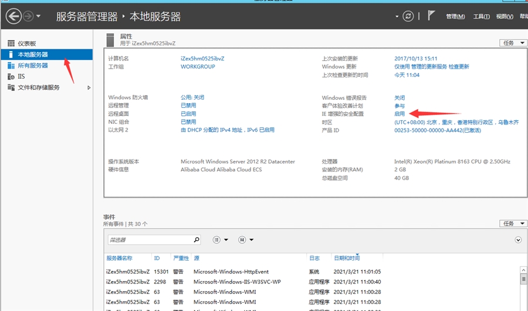This screenshot has height=311, width=528.
Task: Click 远程桌面 已启用 status
Action: [188, 114]
